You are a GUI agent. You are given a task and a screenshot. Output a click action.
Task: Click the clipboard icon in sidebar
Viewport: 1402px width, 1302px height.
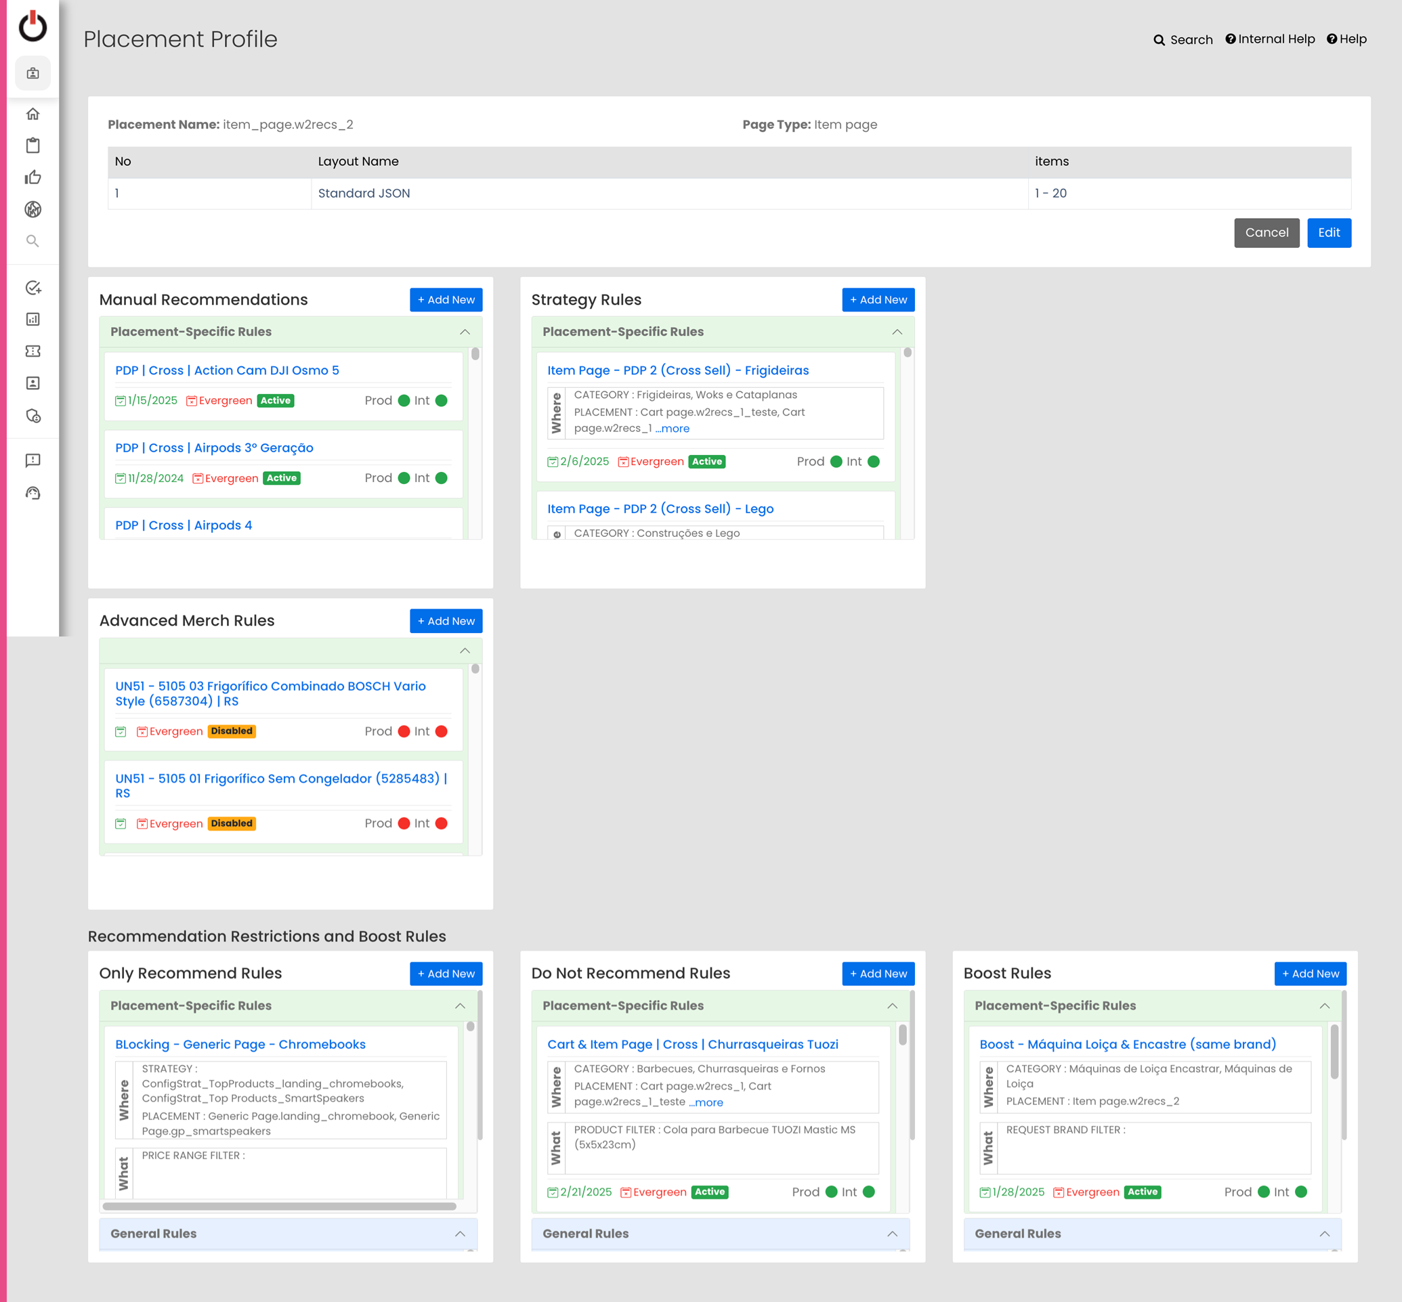point(33,145)
